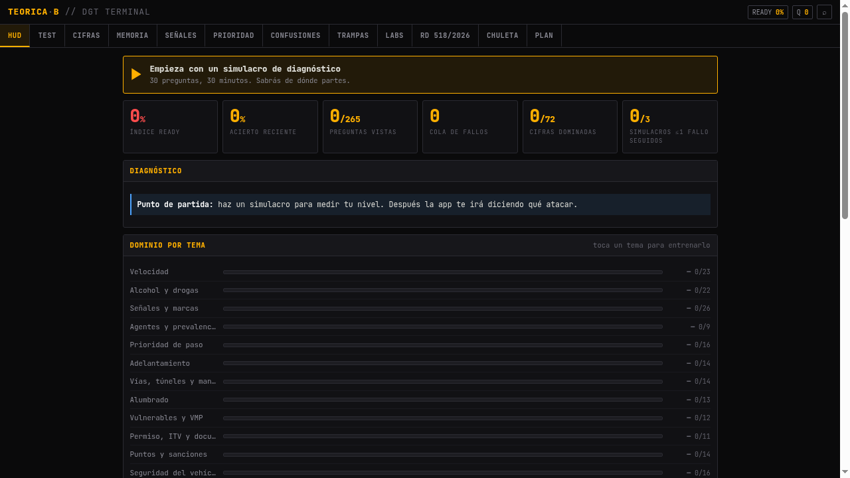Open the TEST tab
This screenshot has width=850, height=478.
[x=47, y=36]
